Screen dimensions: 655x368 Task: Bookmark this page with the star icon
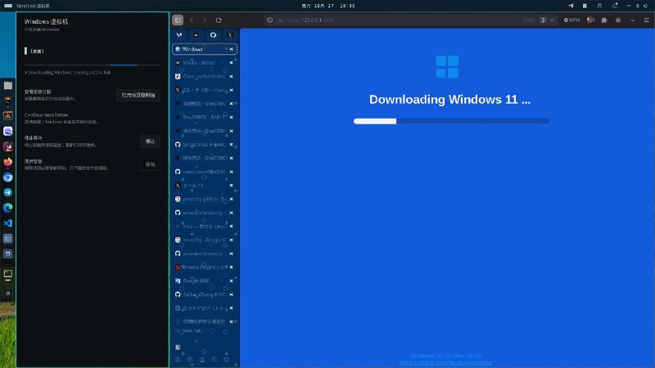click(553, 20)
